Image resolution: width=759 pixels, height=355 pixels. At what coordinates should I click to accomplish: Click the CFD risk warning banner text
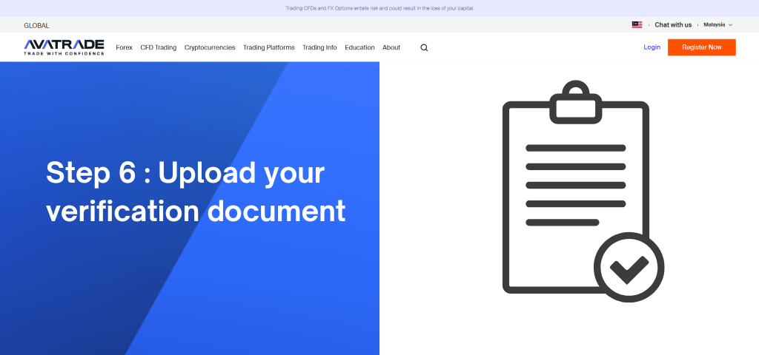379,8
